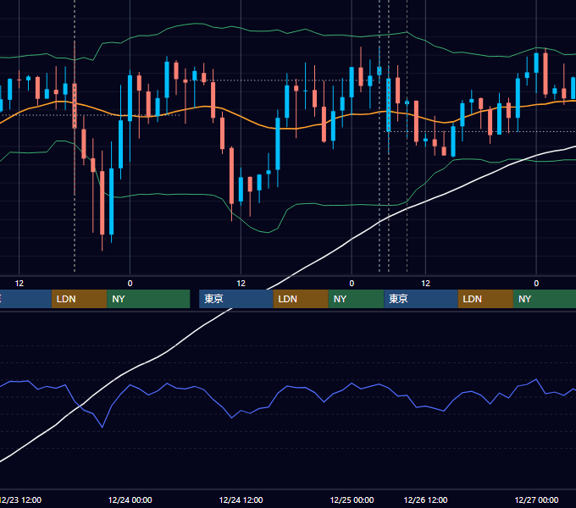The image size is (576, 508).
Task: Click the 12 hour tick above 12/26 12:00
Action: tap(426, 284)
